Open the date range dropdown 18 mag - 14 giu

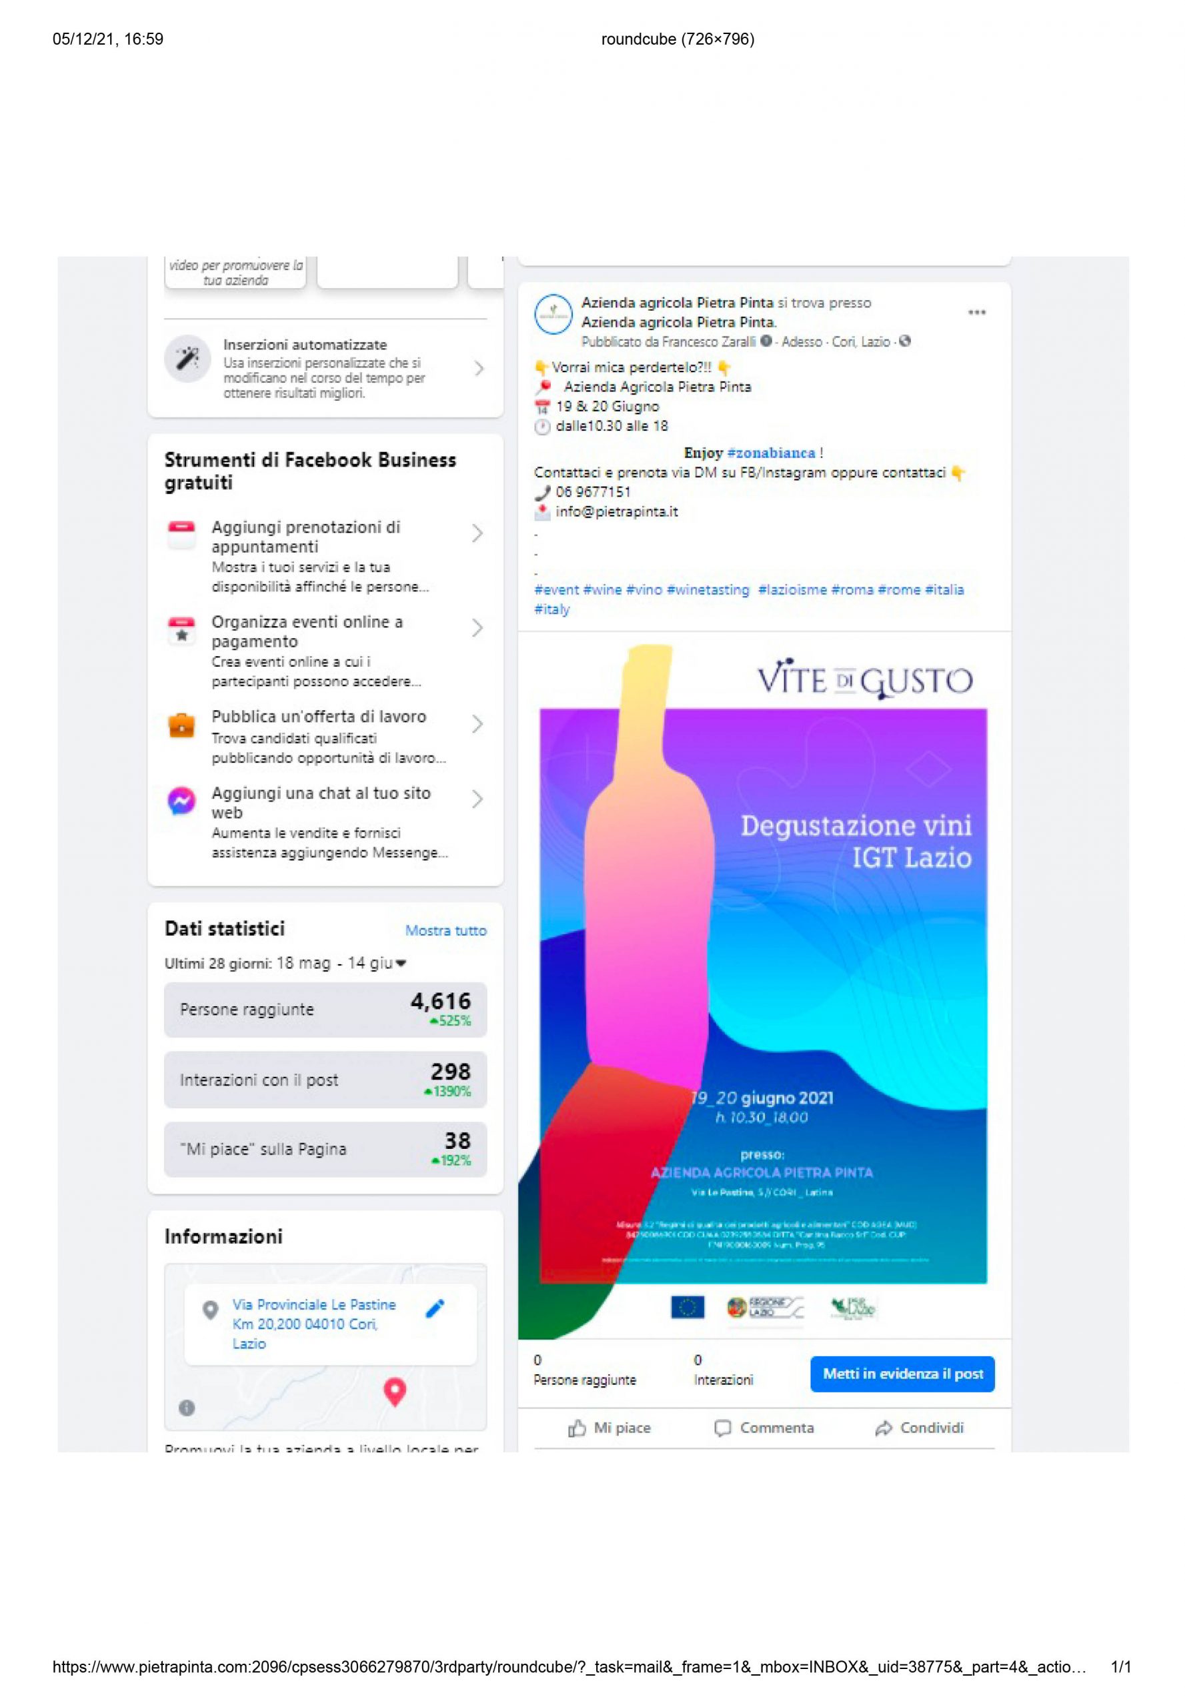click(341, 962)
